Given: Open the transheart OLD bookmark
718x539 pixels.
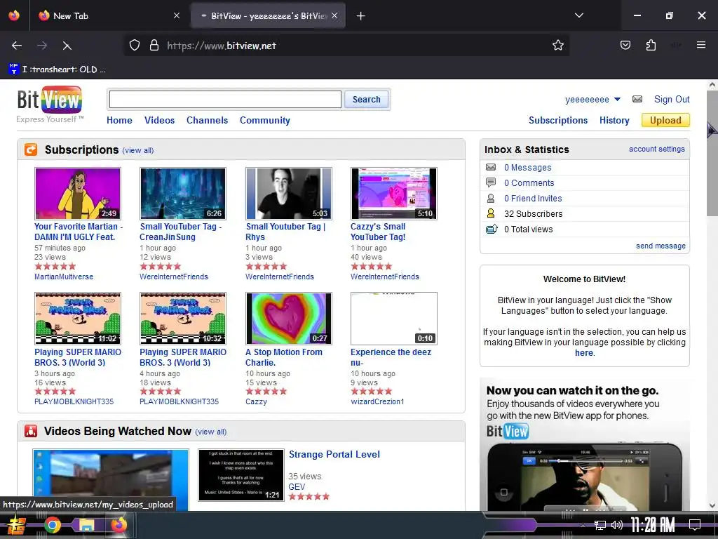Looking at the screenshot, I should tap(57, 69).
